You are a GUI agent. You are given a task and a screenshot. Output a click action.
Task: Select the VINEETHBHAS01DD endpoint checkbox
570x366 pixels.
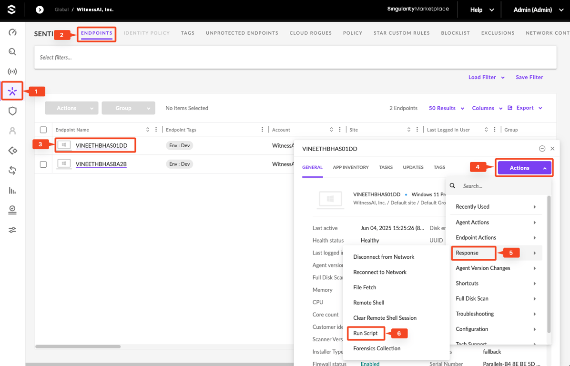43,145
